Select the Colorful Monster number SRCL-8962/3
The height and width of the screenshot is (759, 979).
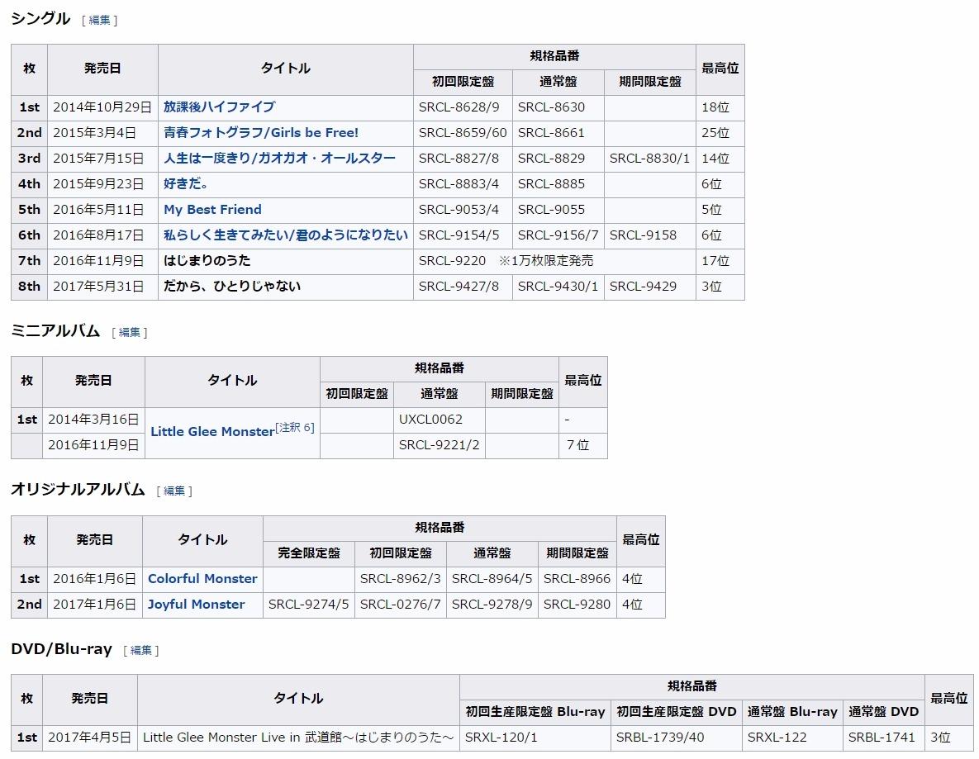[400, 579]
